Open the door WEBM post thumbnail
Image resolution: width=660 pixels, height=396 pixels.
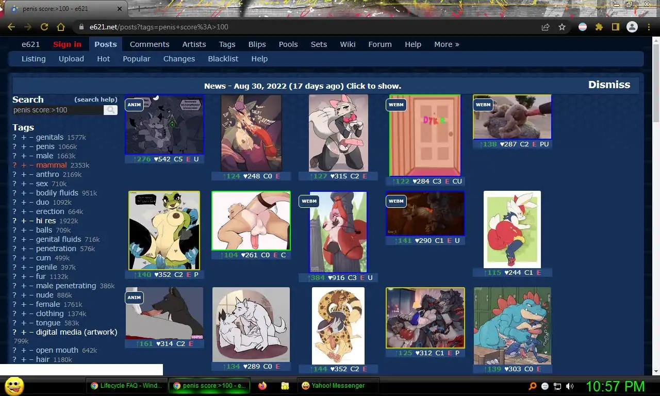tap(425, 135)
